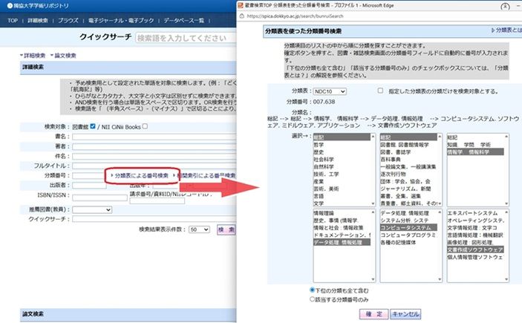This screenshot has height=323, width=522.
Task: Select コンピュータプログラミング list item
Action: (408, 235)
